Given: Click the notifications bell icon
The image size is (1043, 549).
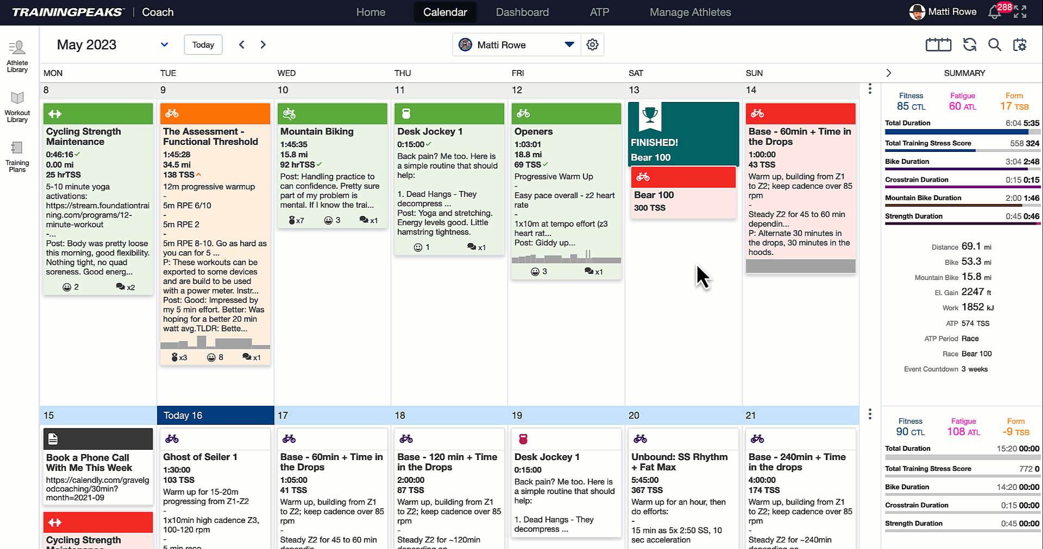Looking at the screenshot, I should [x=994, y=12].
